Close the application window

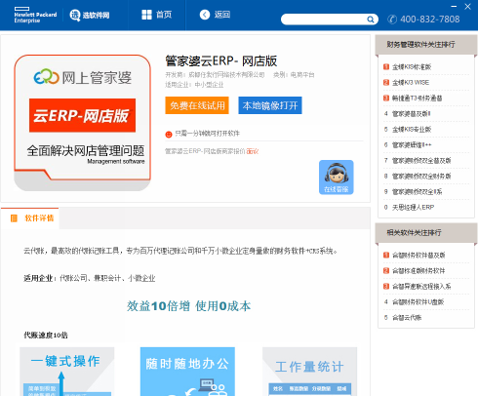tap(467, 7)
